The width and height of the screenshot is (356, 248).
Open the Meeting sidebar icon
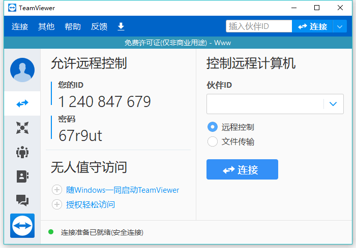click(22, 152)
